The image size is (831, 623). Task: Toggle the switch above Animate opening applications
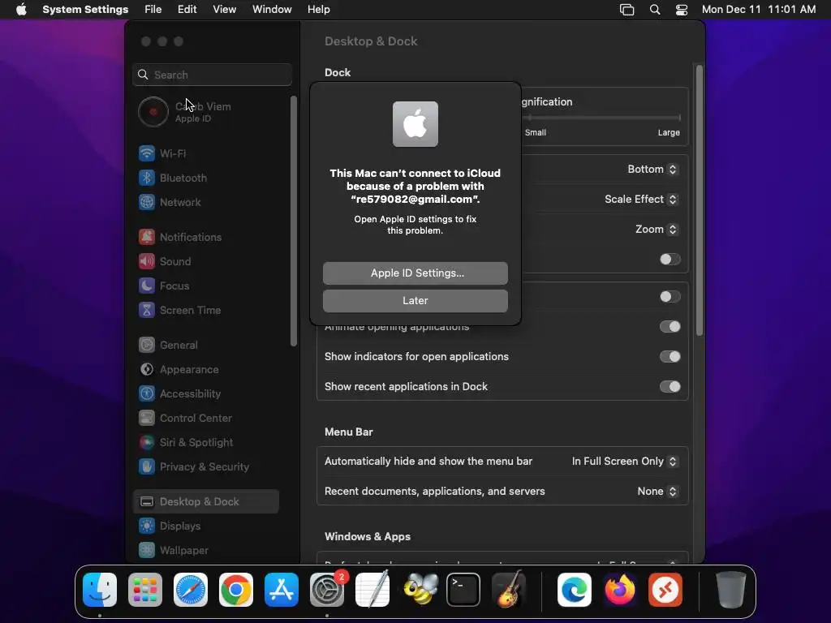point(670,297)
